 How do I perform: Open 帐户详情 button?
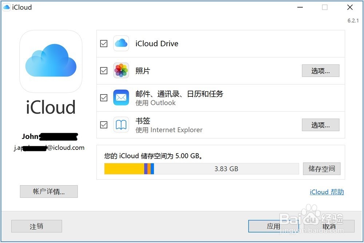[x=49, y=191]
